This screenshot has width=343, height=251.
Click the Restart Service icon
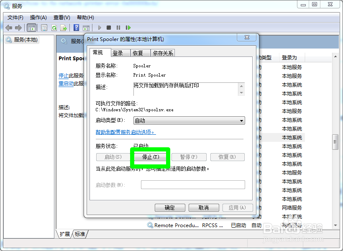tap(128, 28)
